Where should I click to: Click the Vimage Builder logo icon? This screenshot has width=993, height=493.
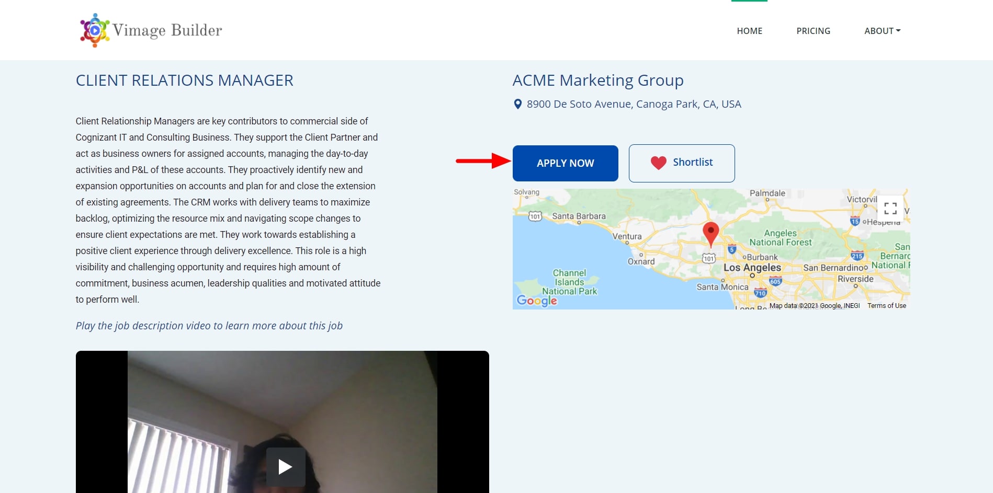click(95, 30)
